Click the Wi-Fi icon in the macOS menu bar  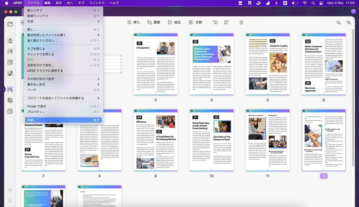(x=305, y=3)
